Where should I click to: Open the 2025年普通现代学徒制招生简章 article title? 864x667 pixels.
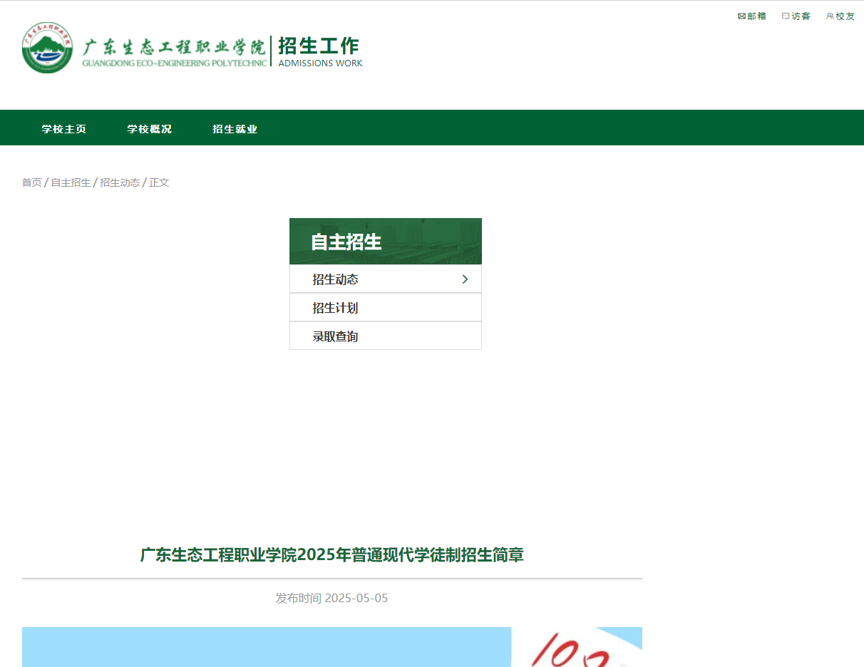332,555
